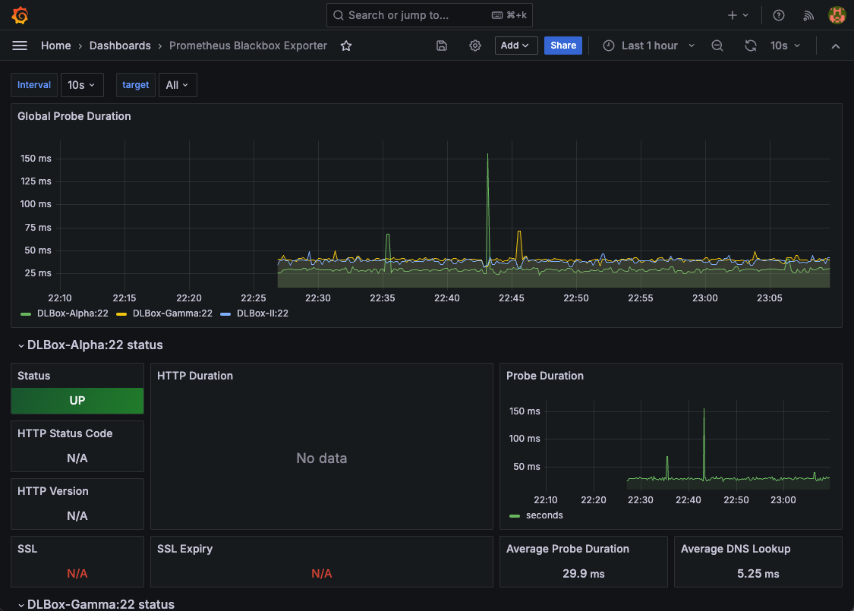Click the Global Probe Duration panel title
This screenshot has width=854, height=611.
pyautogui.click(x=74, y=116)
